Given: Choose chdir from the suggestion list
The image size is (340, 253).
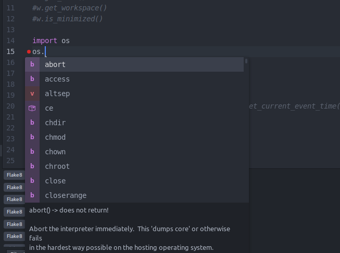Looking at the screenshot, I should [134, 123].
